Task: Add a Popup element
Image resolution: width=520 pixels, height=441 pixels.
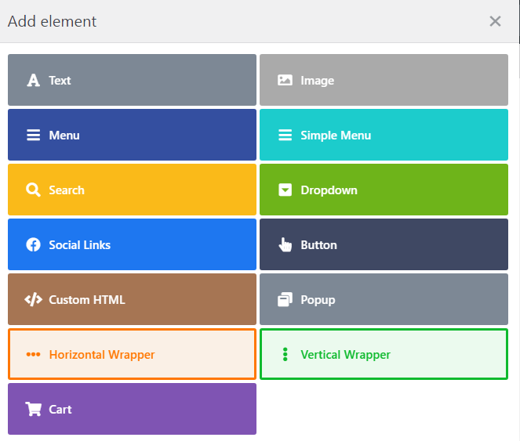Action: click(384, 299)
